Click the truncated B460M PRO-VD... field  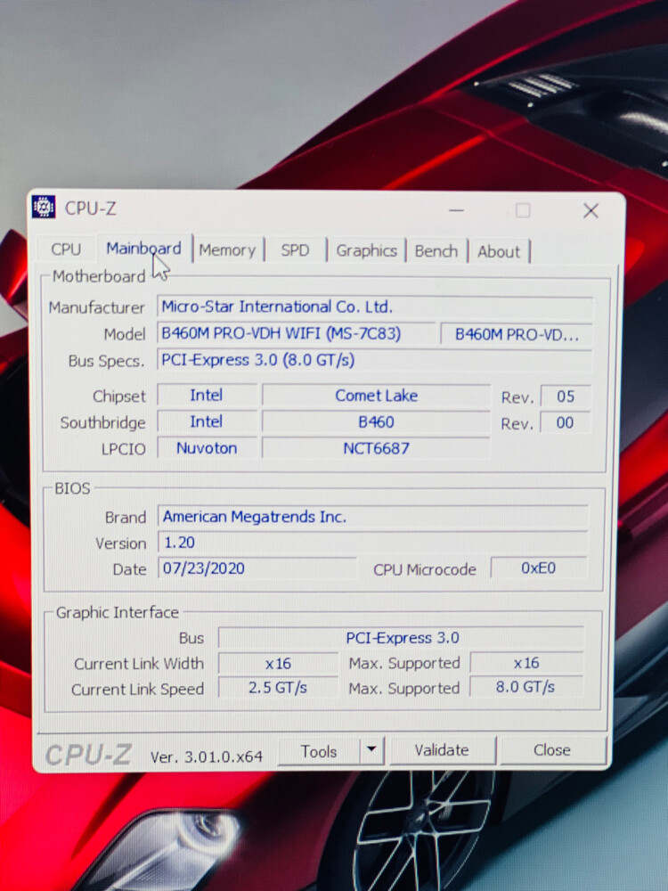point(516,334)
